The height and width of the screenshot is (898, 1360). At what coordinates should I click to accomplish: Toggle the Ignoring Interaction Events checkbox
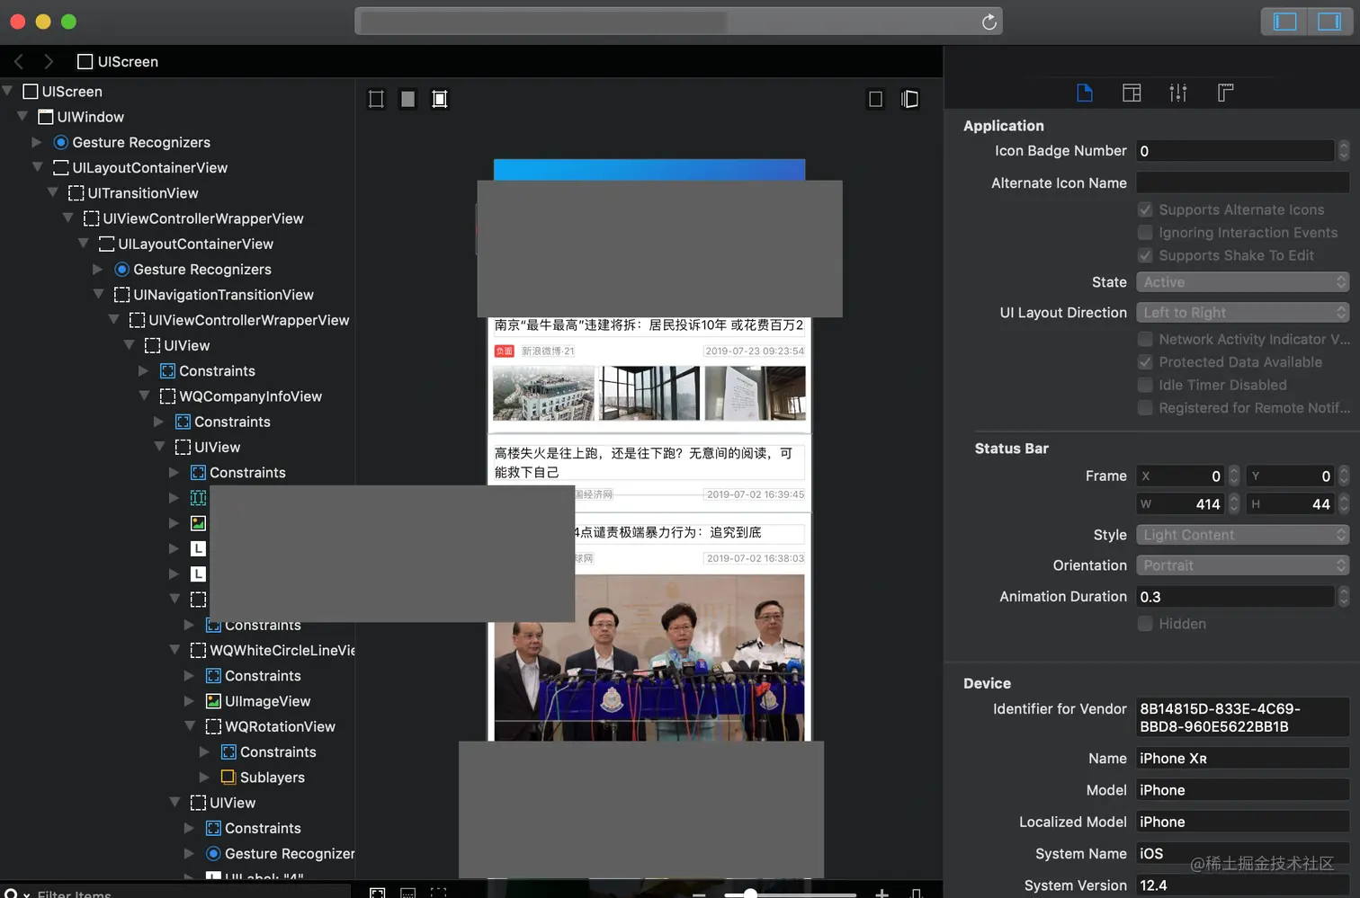point(1145,233)
